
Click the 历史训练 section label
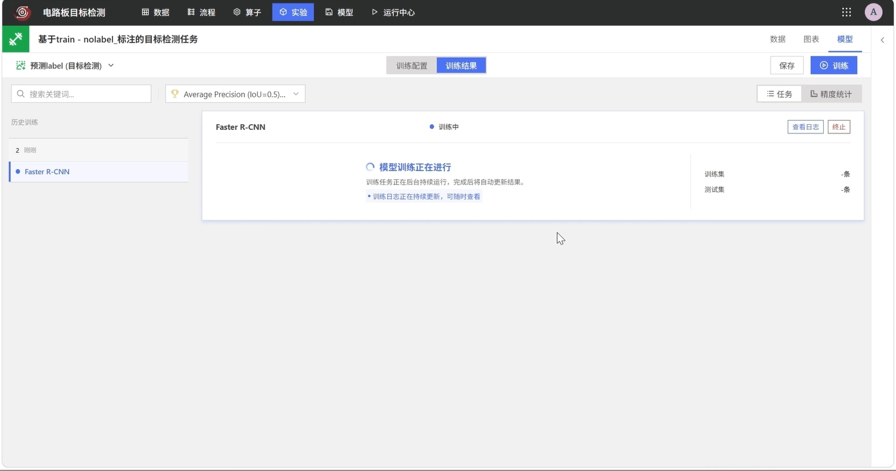[25, 122]
